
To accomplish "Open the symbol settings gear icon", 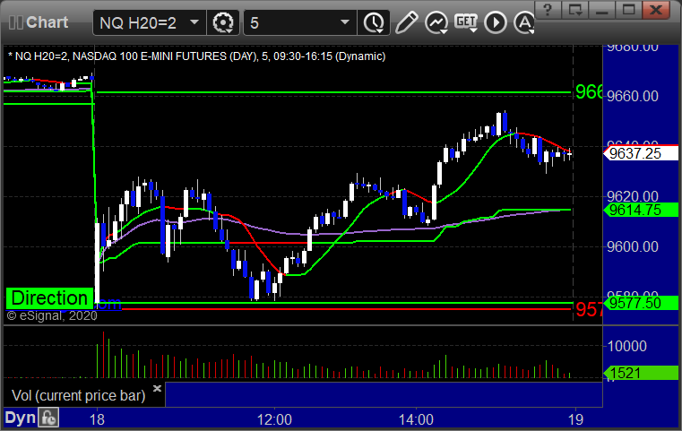I will 222,22.
